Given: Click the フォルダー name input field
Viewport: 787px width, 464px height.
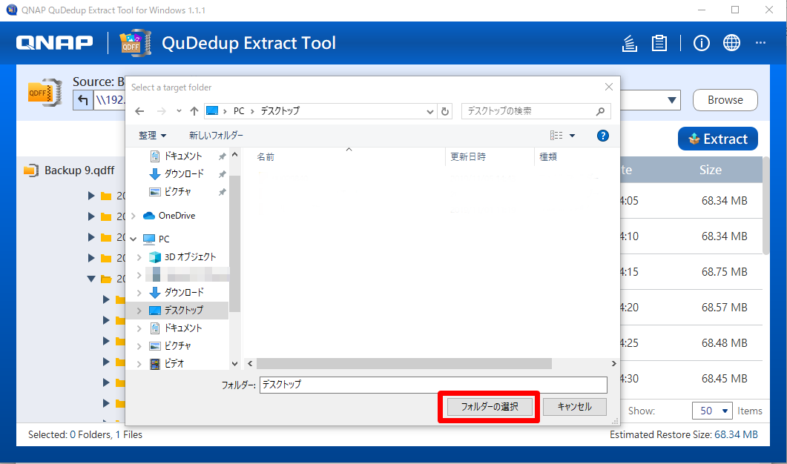Looking at the screenshot, I should pos(433,385).
